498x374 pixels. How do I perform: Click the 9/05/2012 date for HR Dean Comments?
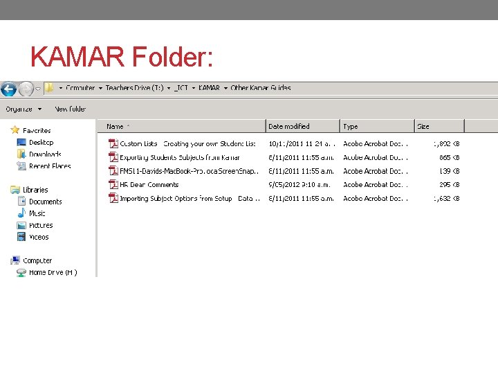click(299, 185)
